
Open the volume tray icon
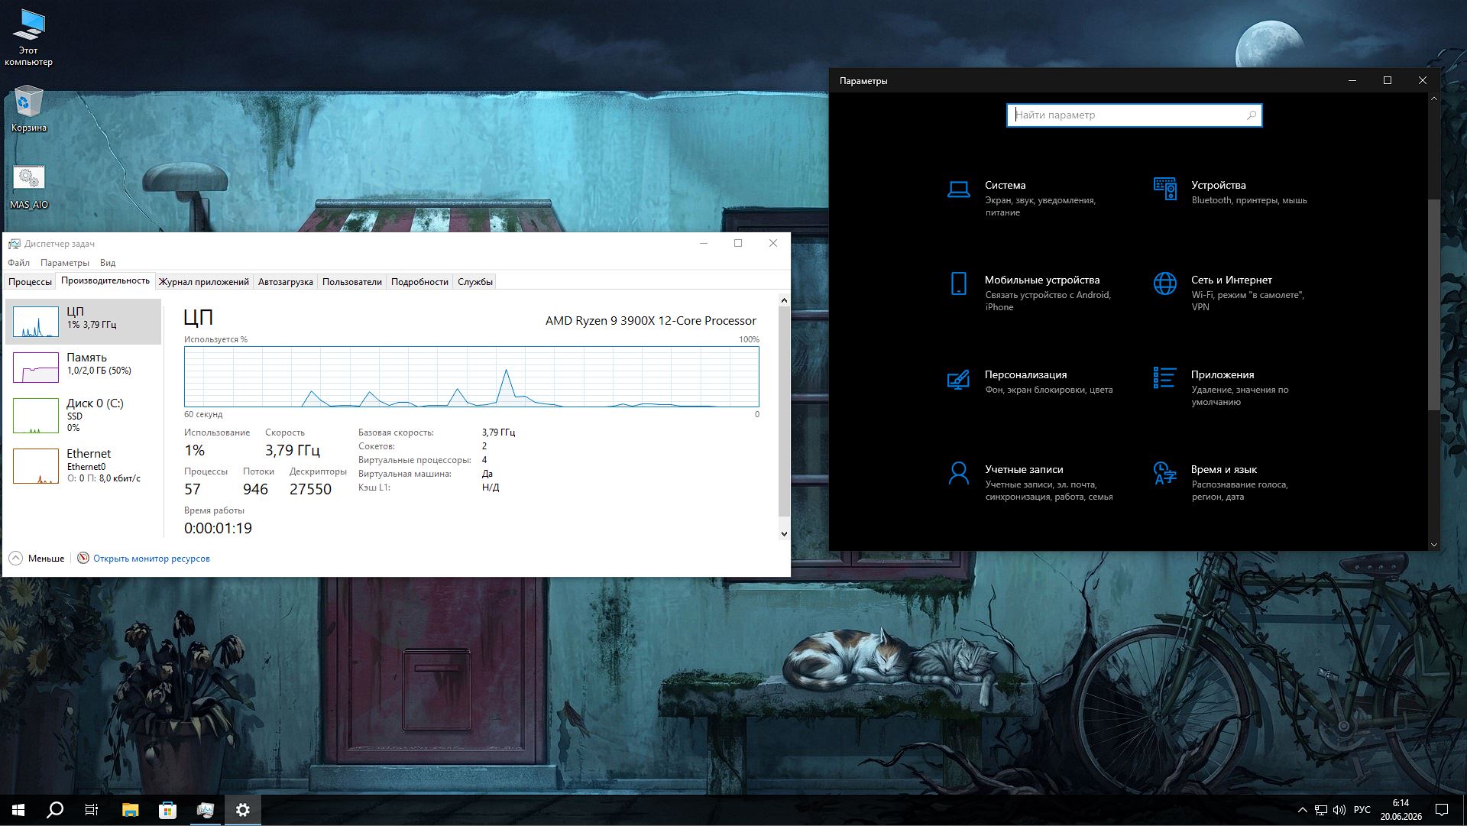coord(1339,810)
